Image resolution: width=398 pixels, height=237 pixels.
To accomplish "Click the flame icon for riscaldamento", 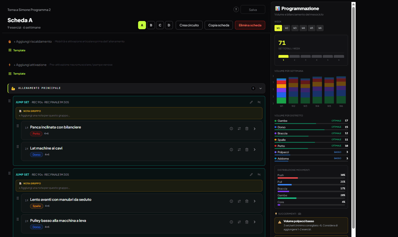I will pos(10,42).
